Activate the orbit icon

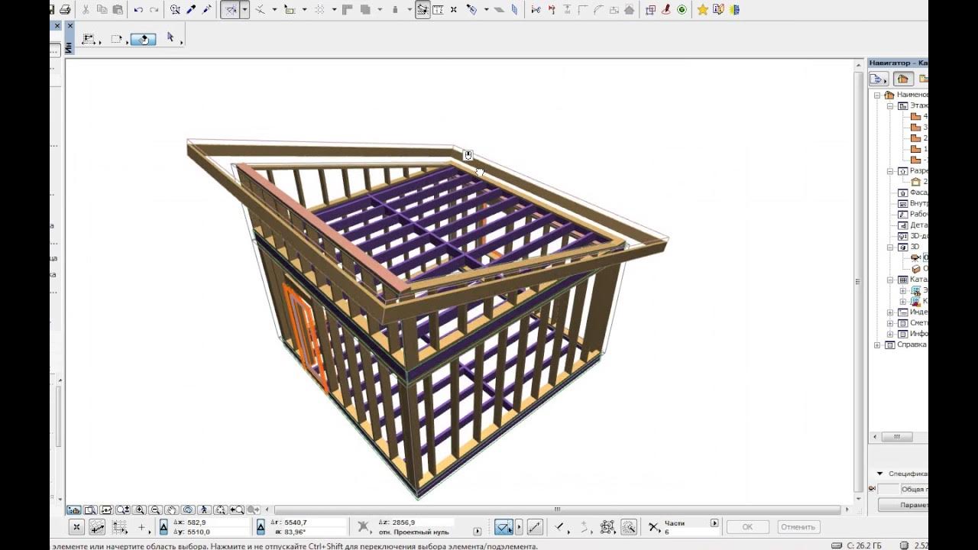(188, 510)
